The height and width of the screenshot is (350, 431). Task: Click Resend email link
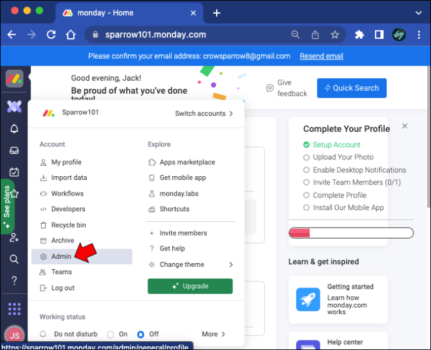tap(322, 56)
